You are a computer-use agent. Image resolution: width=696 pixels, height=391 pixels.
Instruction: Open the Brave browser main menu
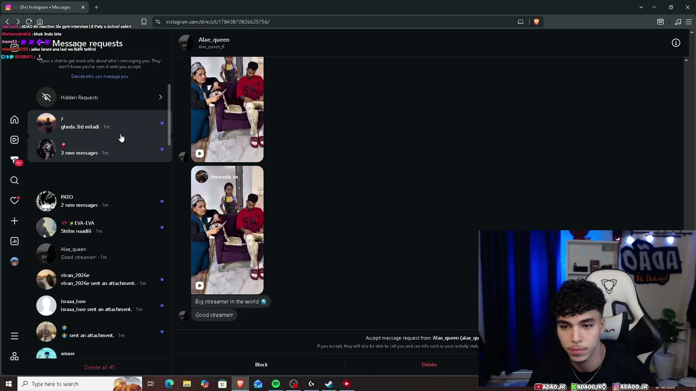689,22
